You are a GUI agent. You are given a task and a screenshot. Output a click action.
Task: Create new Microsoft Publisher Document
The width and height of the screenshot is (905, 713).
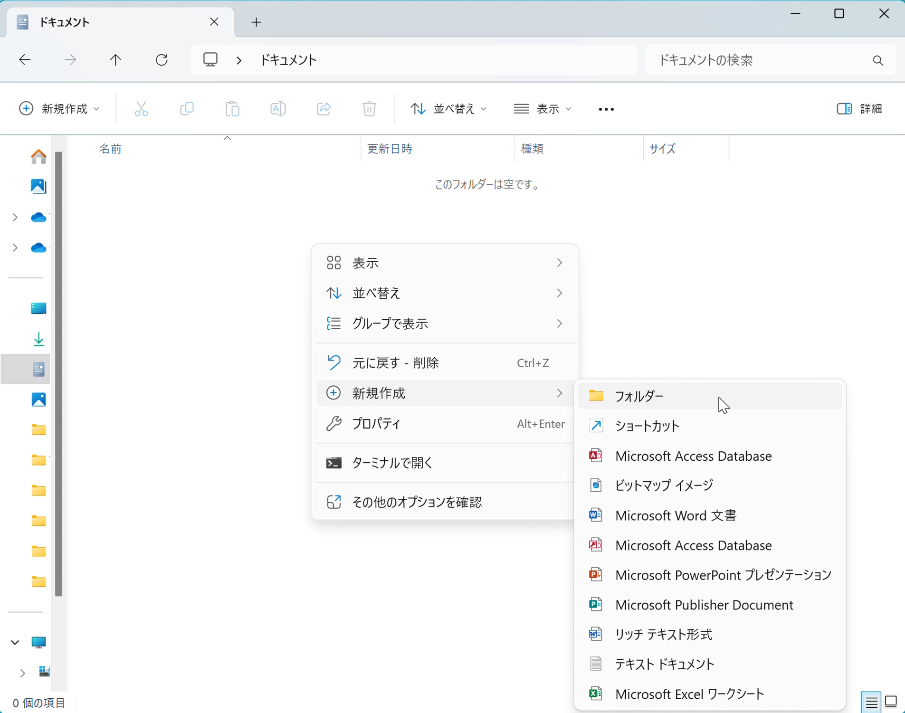point(710,605)
